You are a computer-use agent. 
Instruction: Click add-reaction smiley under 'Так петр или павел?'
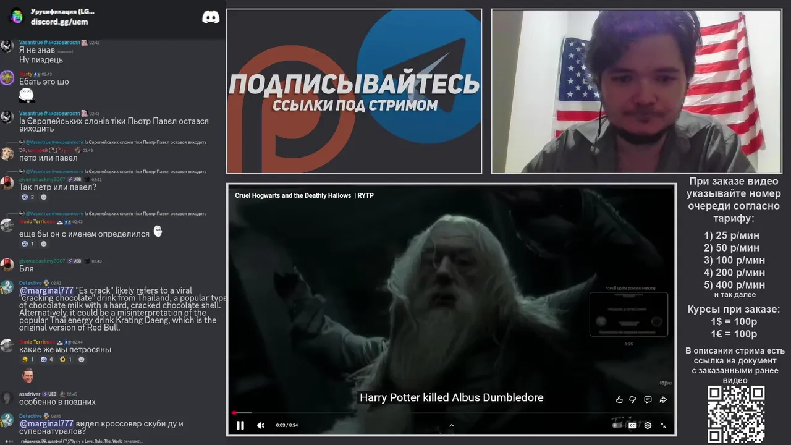tap(43, 197)
